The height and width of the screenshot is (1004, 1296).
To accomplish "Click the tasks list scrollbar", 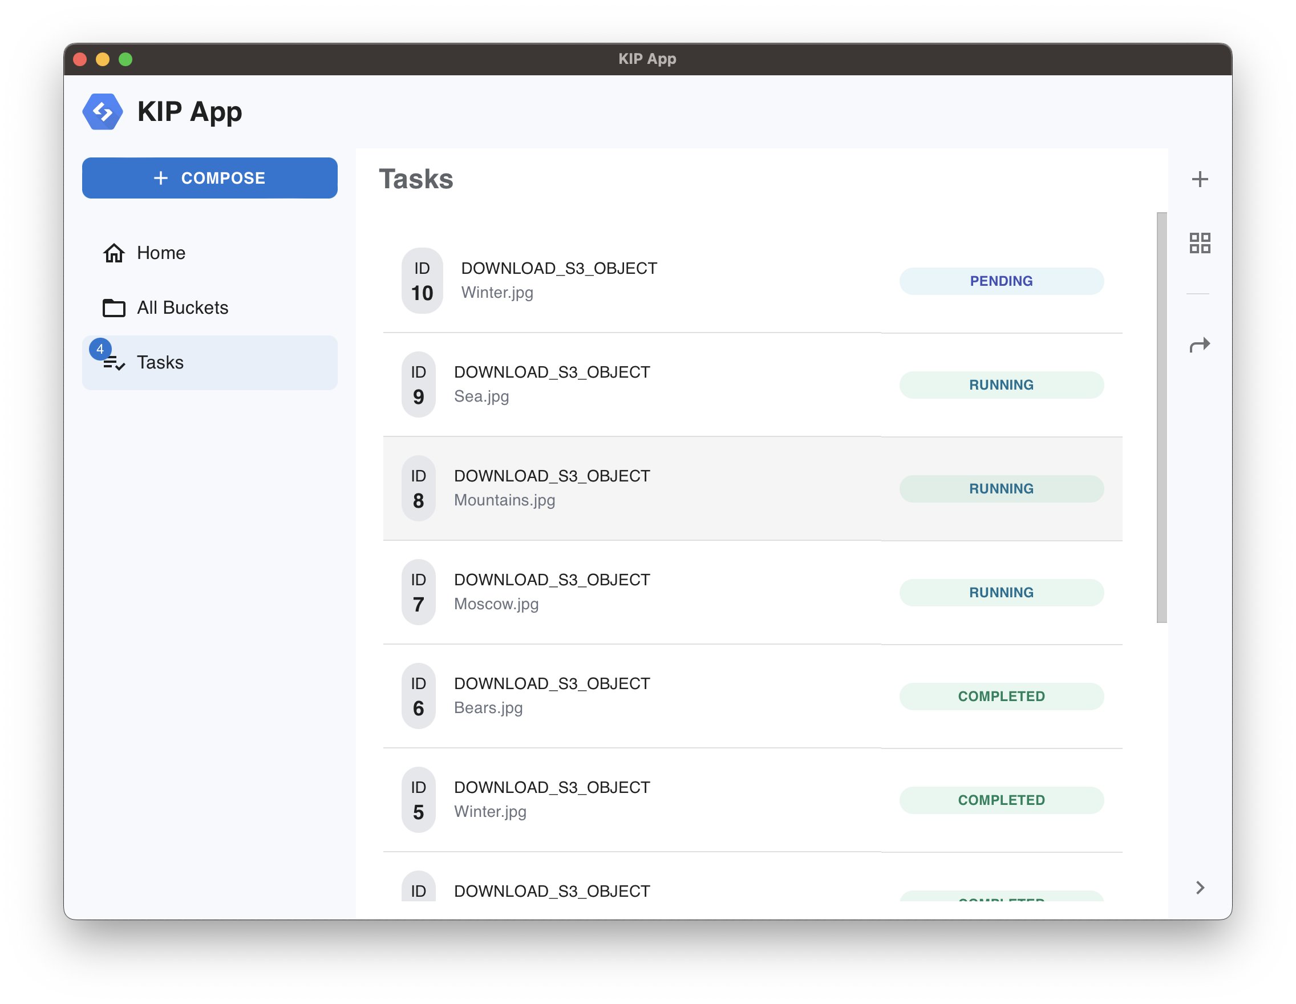I will coord(1161,418).
